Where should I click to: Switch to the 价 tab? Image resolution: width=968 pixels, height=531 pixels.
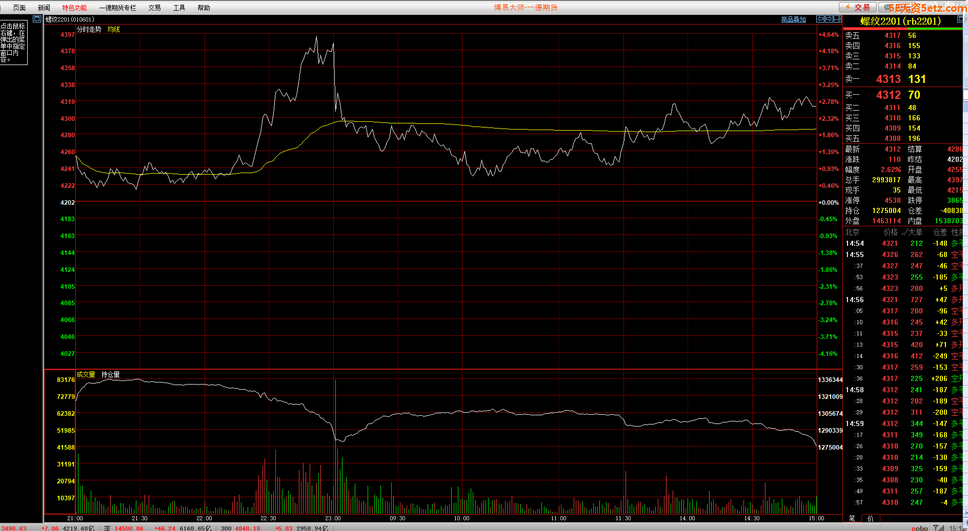pyautogui.click(x=870, y=518)
